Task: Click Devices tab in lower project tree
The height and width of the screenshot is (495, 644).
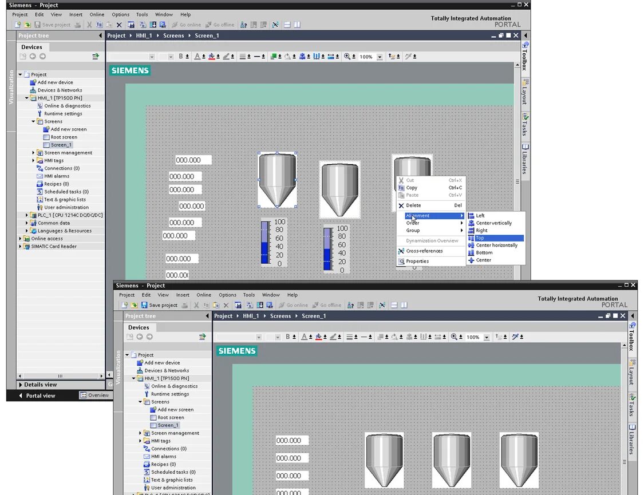Action: [x=139, y=327]
